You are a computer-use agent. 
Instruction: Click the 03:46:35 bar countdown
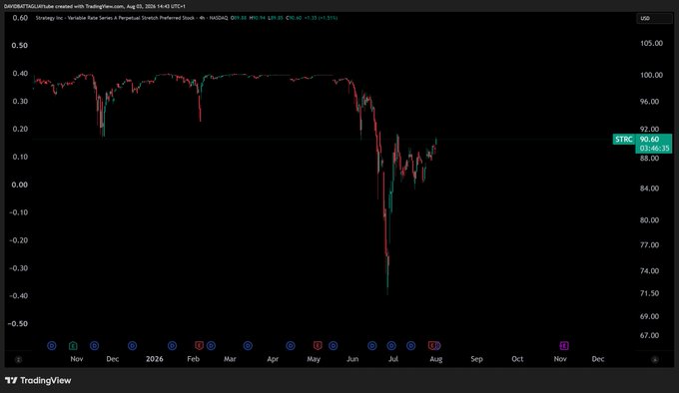pyautogui.click(x=655, y=149)
